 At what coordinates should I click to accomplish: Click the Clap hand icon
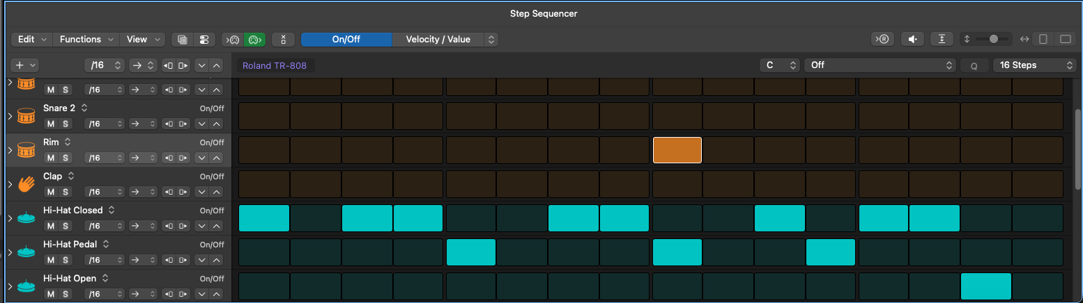click(26, 184)
